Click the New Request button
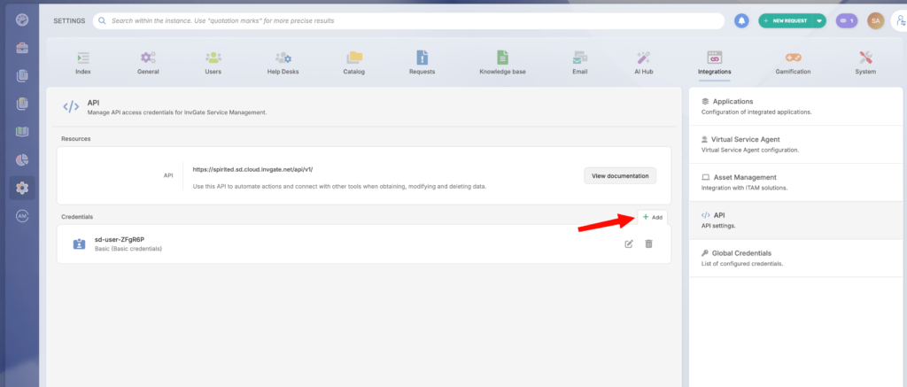The width and height of the screenshot is (907, 387). [x=785, y=21]
